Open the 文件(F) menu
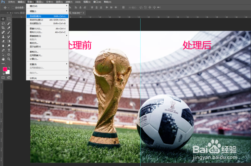 (x=11, y=2)
